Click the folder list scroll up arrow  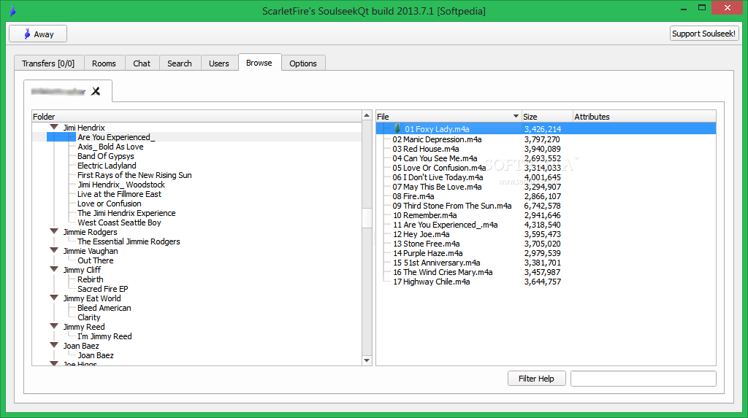click(x=367, y=116)
